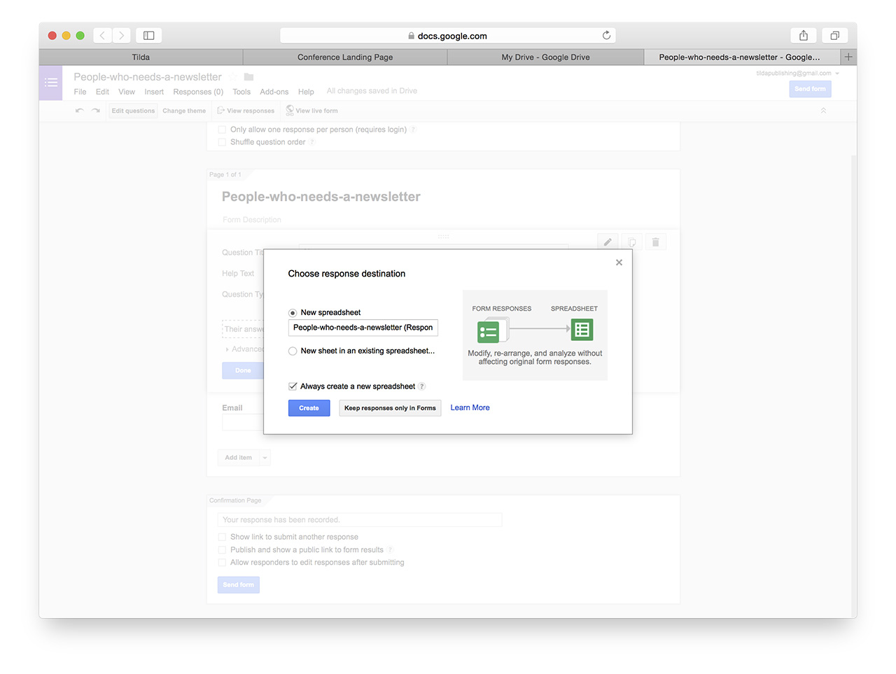Screen dimensions: 896x674
Task: Open a new tab with plus button
Action: click(848, 57)
